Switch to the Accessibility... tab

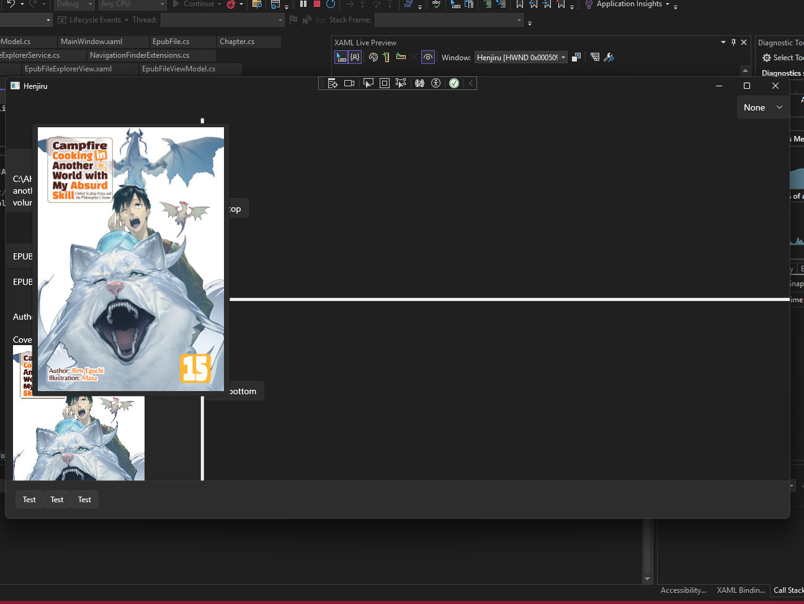(683, 590)
